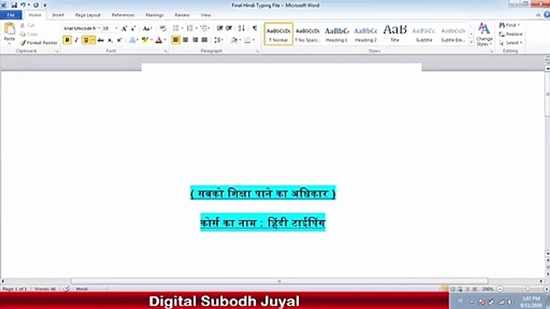
Task: Apply the Heading 2 style
Action: (366, 34)
